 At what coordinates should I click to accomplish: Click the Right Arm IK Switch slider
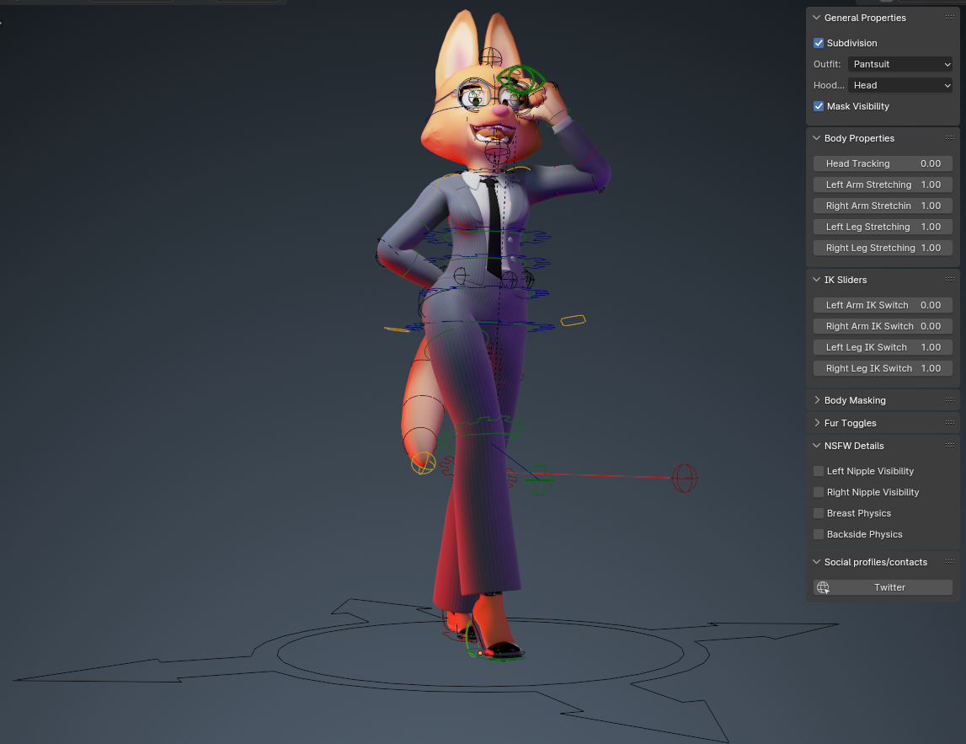point(883,326)
